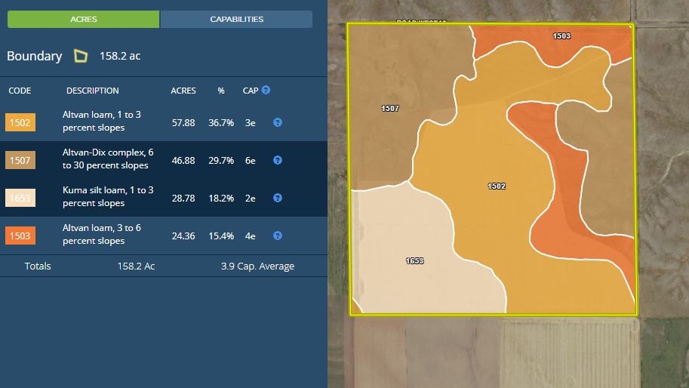Click the CODE column header
Viewport: 689px width, 388px height.
(x=20, y=91)
